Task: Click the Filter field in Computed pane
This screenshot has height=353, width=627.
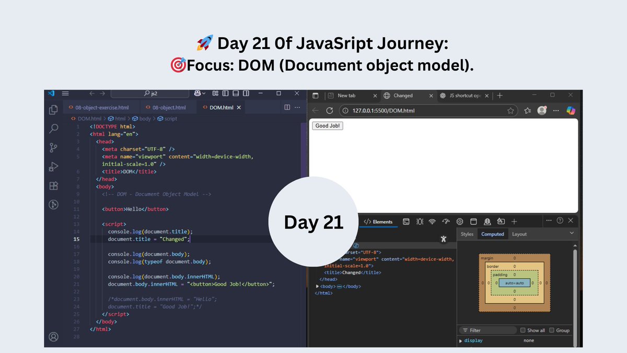Action: coord(487,331)
